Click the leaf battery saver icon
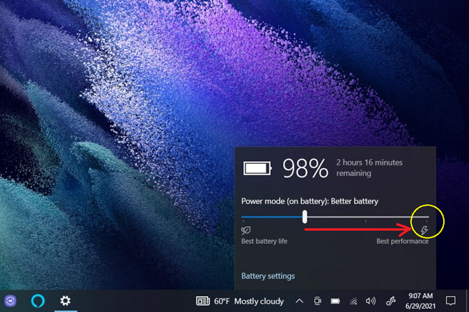Image resolution: width=469 pixels, height=312 pixels. click(x=246, y=231)
